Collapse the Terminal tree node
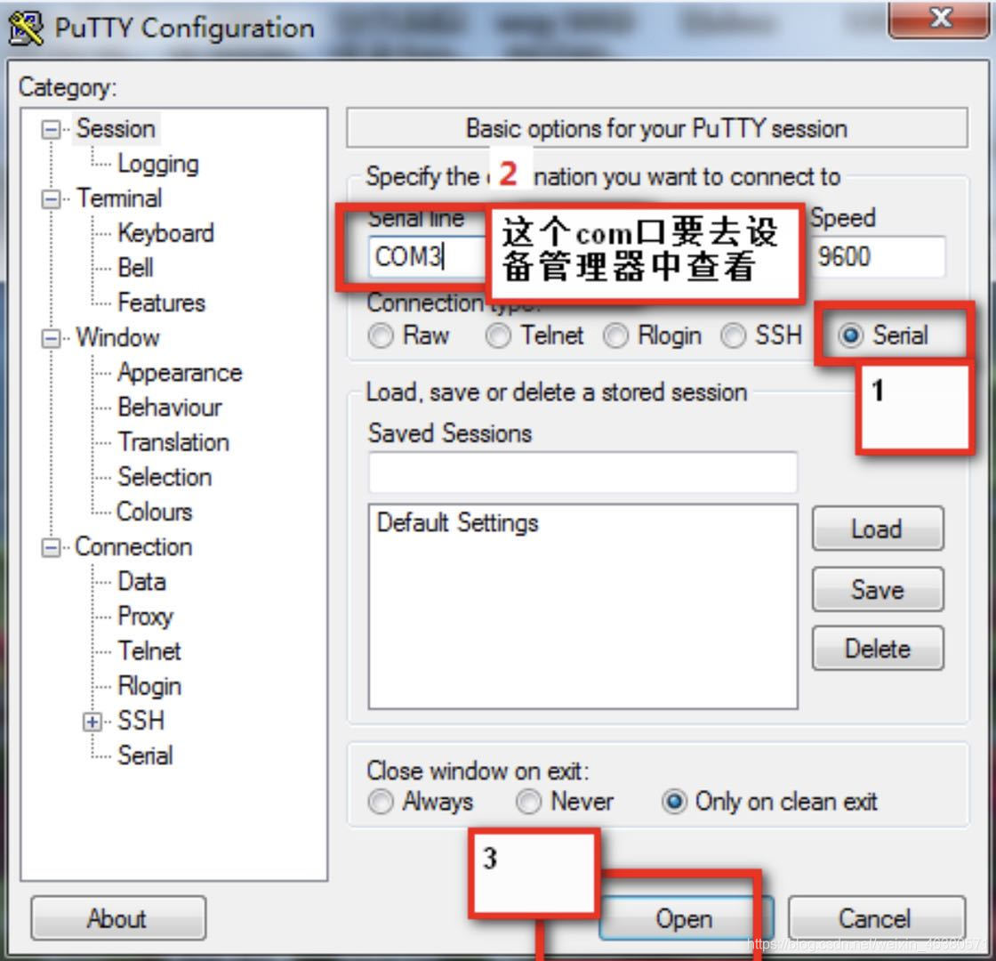The width and height of the screenshot is (996, 961). (51, 199)
